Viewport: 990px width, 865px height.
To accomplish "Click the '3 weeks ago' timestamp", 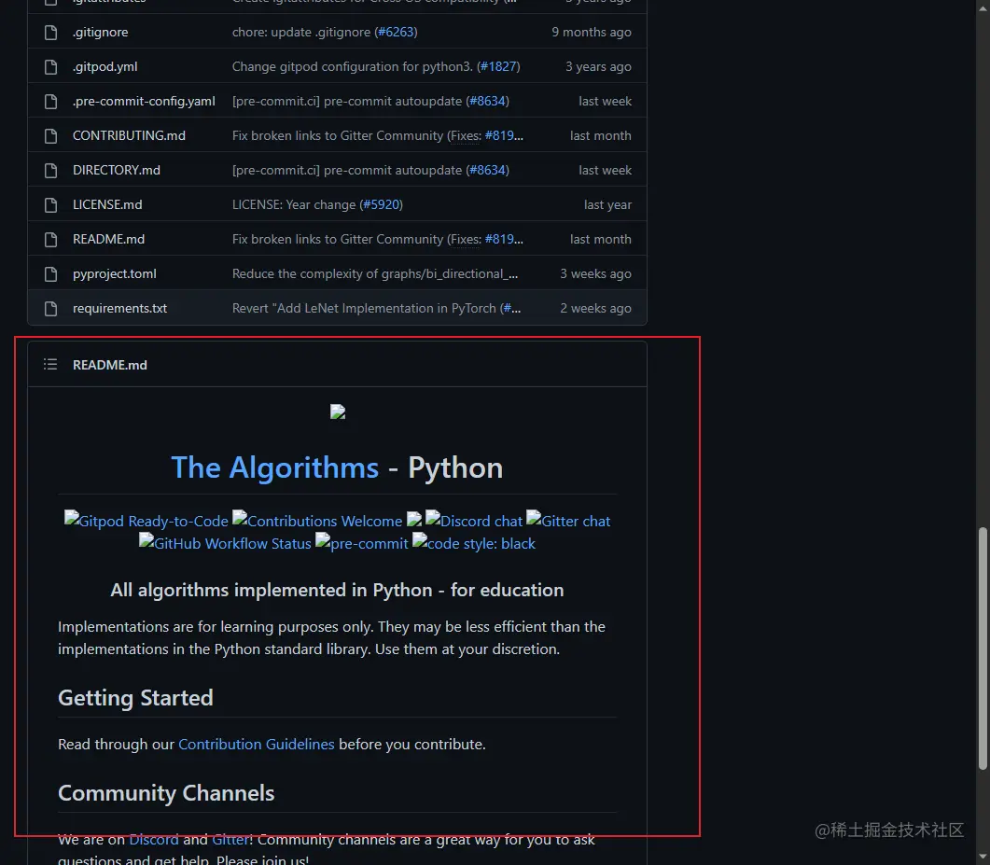I will [595, 274].
